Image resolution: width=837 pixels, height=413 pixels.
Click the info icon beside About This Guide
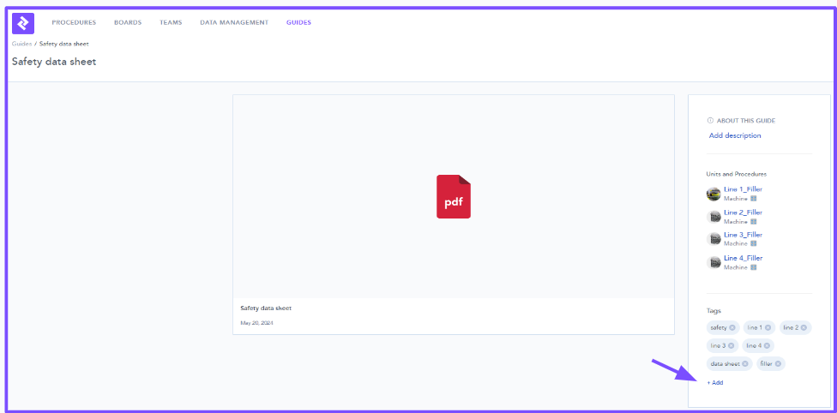pos(710,121)
